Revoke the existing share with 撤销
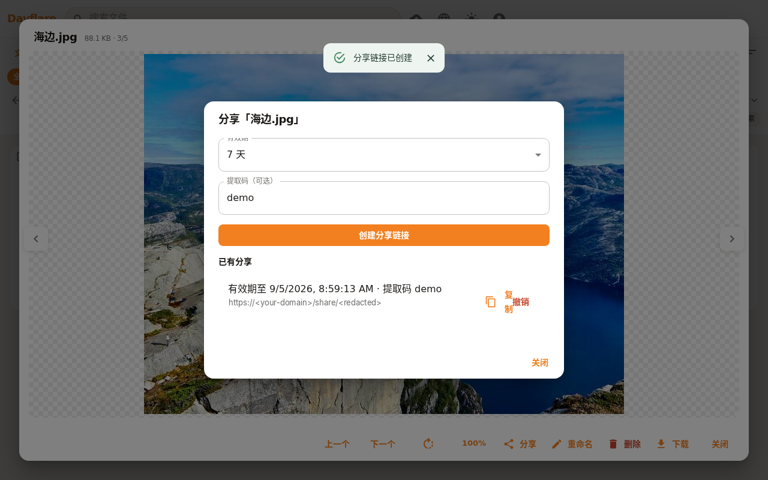 521,302
